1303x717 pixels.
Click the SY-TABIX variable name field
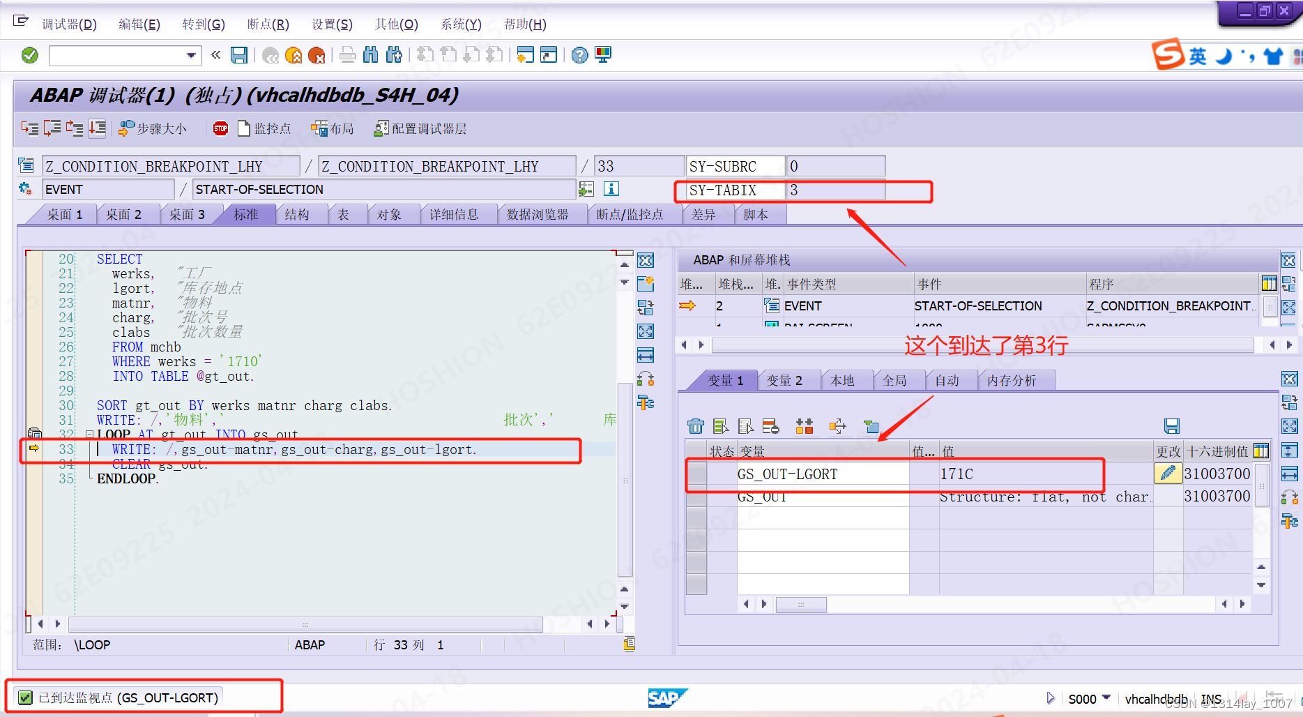(735, 190)
